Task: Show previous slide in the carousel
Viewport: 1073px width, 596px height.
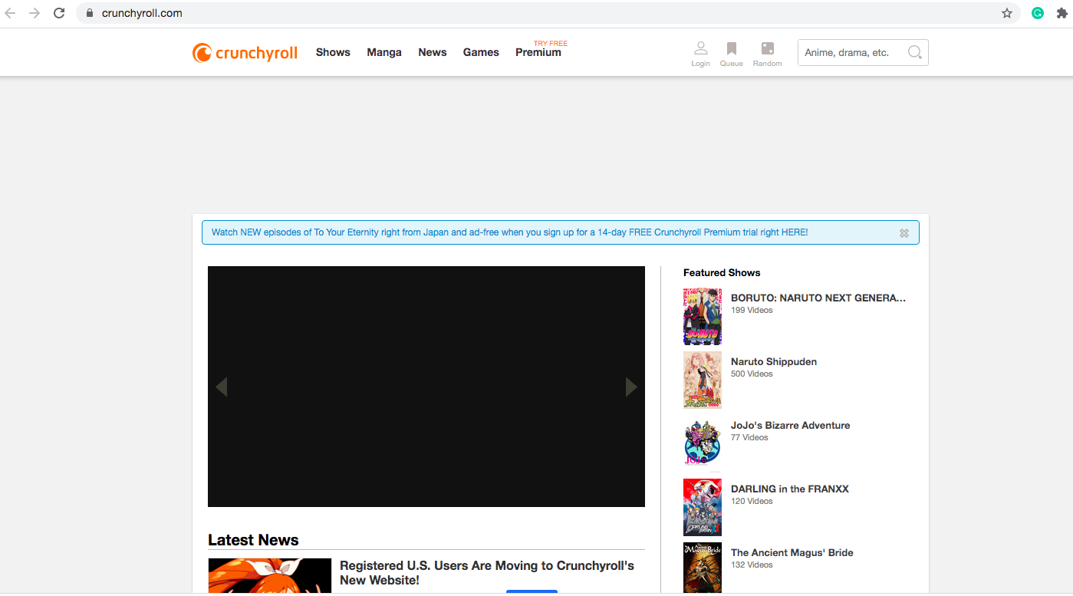Action: pos(221,387)
